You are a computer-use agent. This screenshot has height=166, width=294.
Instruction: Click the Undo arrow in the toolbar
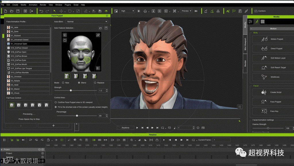pyautogui.click(x=41, y=11)
